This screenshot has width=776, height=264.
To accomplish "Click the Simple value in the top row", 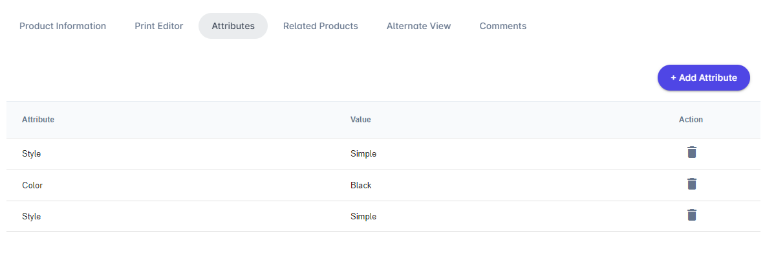I will pyautogui.click(x=363, y=154).
